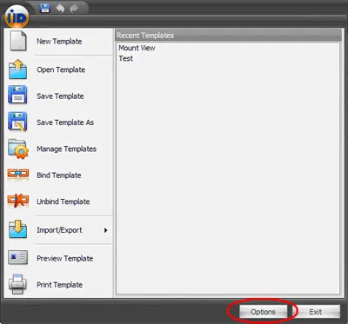Click the Manage Templates gear folder icon
348x324 pixels.
(18, 149)
